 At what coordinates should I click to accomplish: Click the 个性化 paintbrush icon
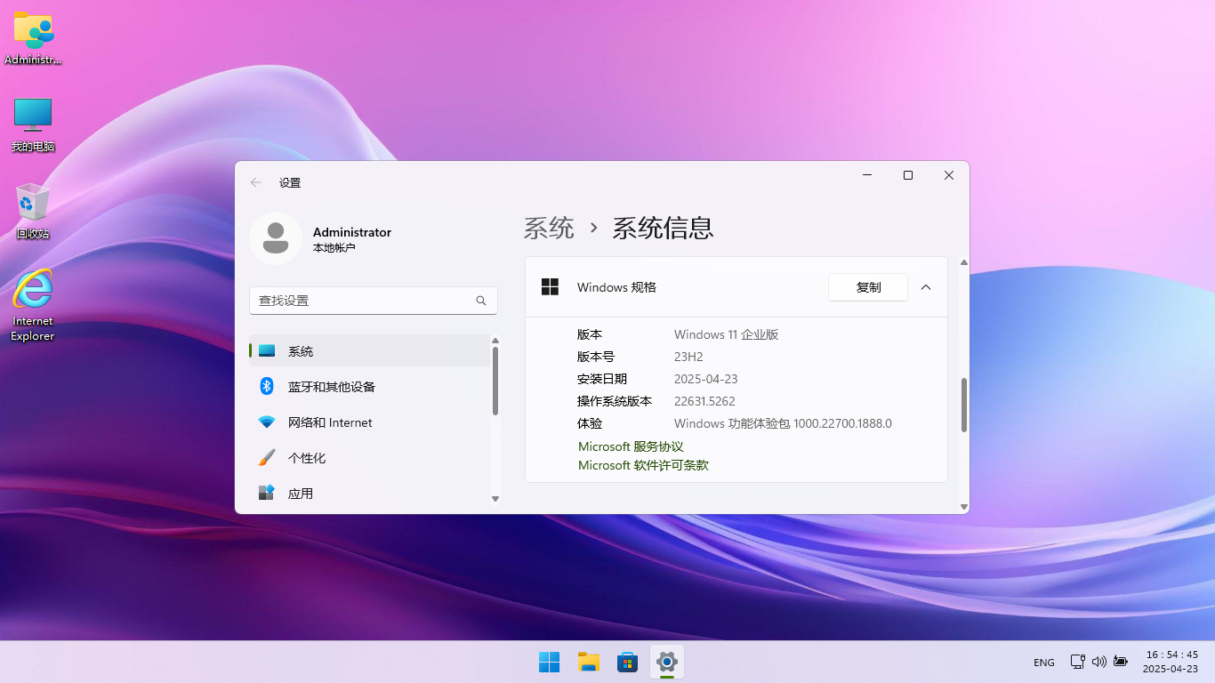[x=267, y=458]
